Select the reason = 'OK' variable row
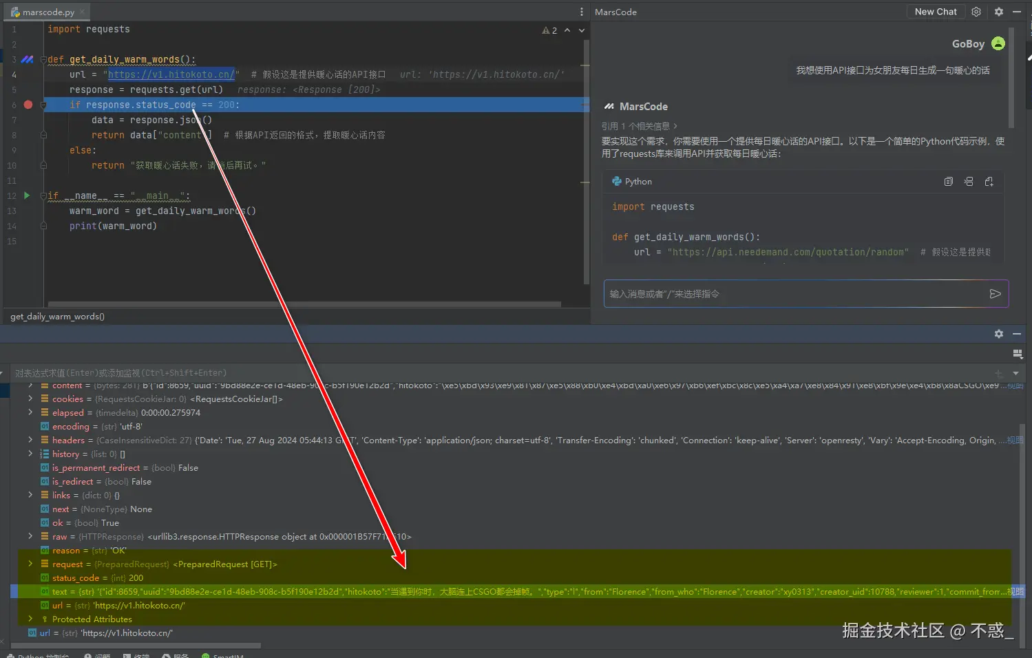The height and width of the screenshot is (658, 1032). [x=83, y=551]
